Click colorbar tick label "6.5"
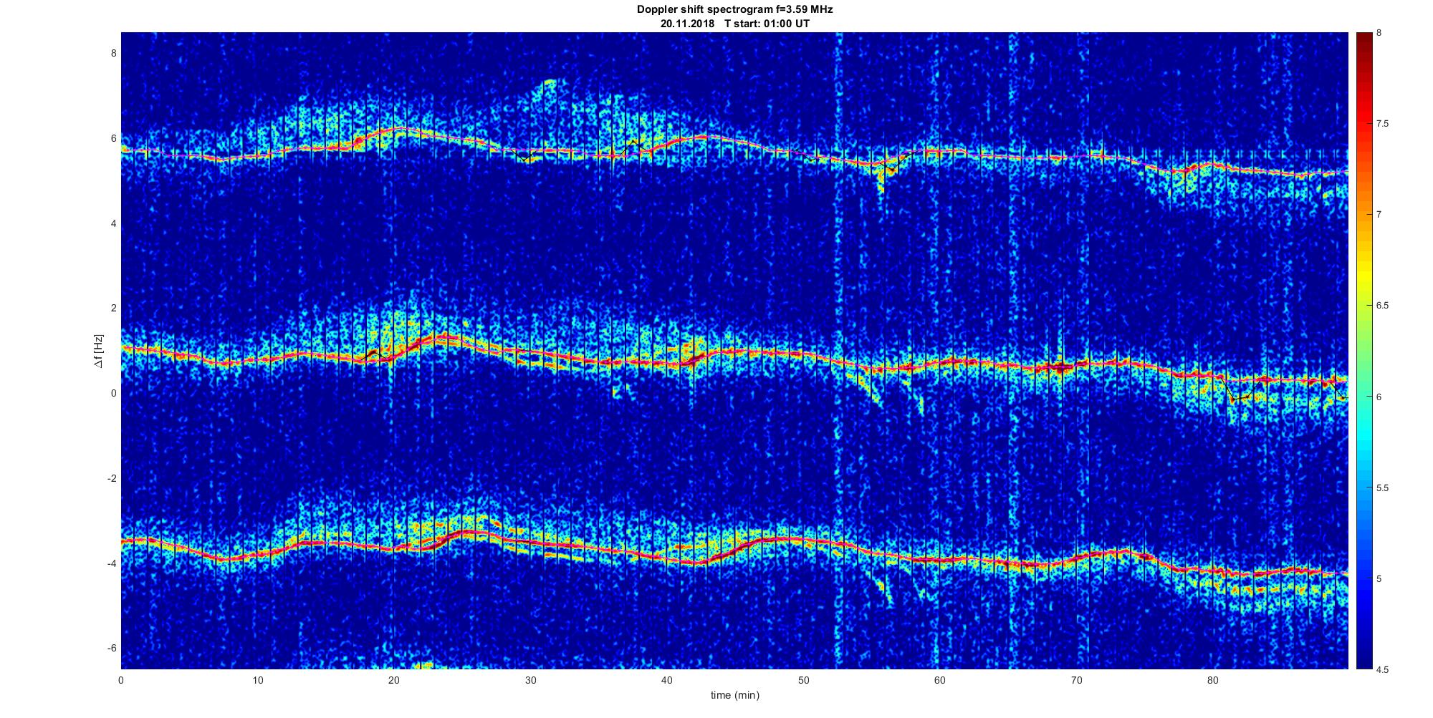The width and height of the screenshot is (1433, 718). [1383, 306]
